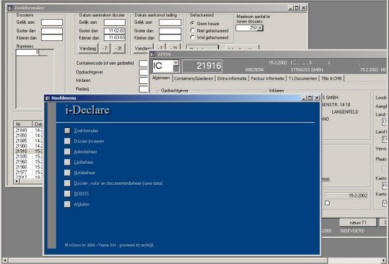The height and width of the screenshot is (264, 389).
Task: Click the 21916 dossier number field
Action: coord(202,66)
